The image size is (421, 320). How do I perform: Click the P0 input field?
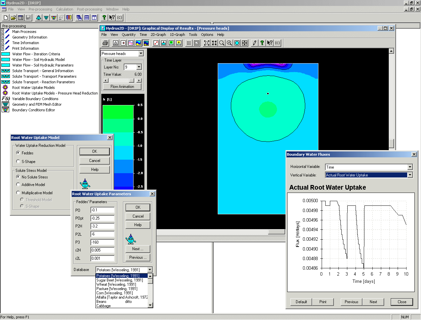coord(103,210)
